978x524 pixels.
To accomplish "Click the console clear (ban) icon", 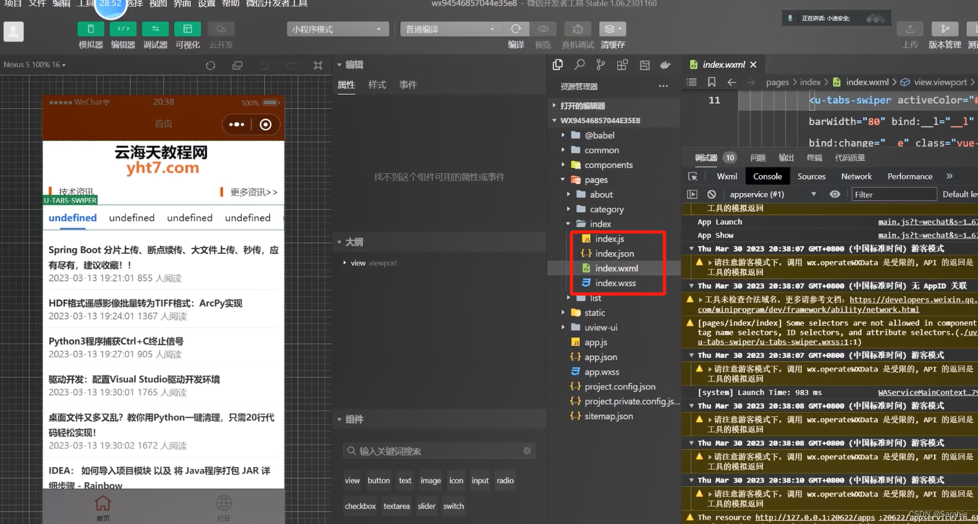I will pyautogui.click(x=712, y=194).
